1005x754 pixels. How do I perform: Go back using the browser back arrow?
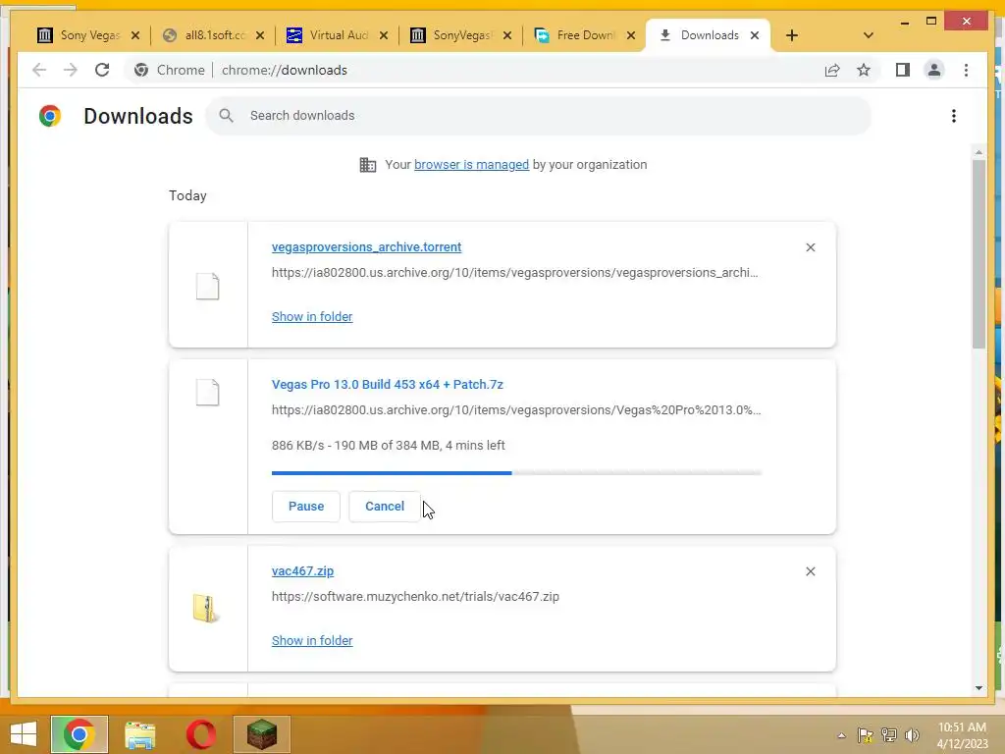coord(39,70)
